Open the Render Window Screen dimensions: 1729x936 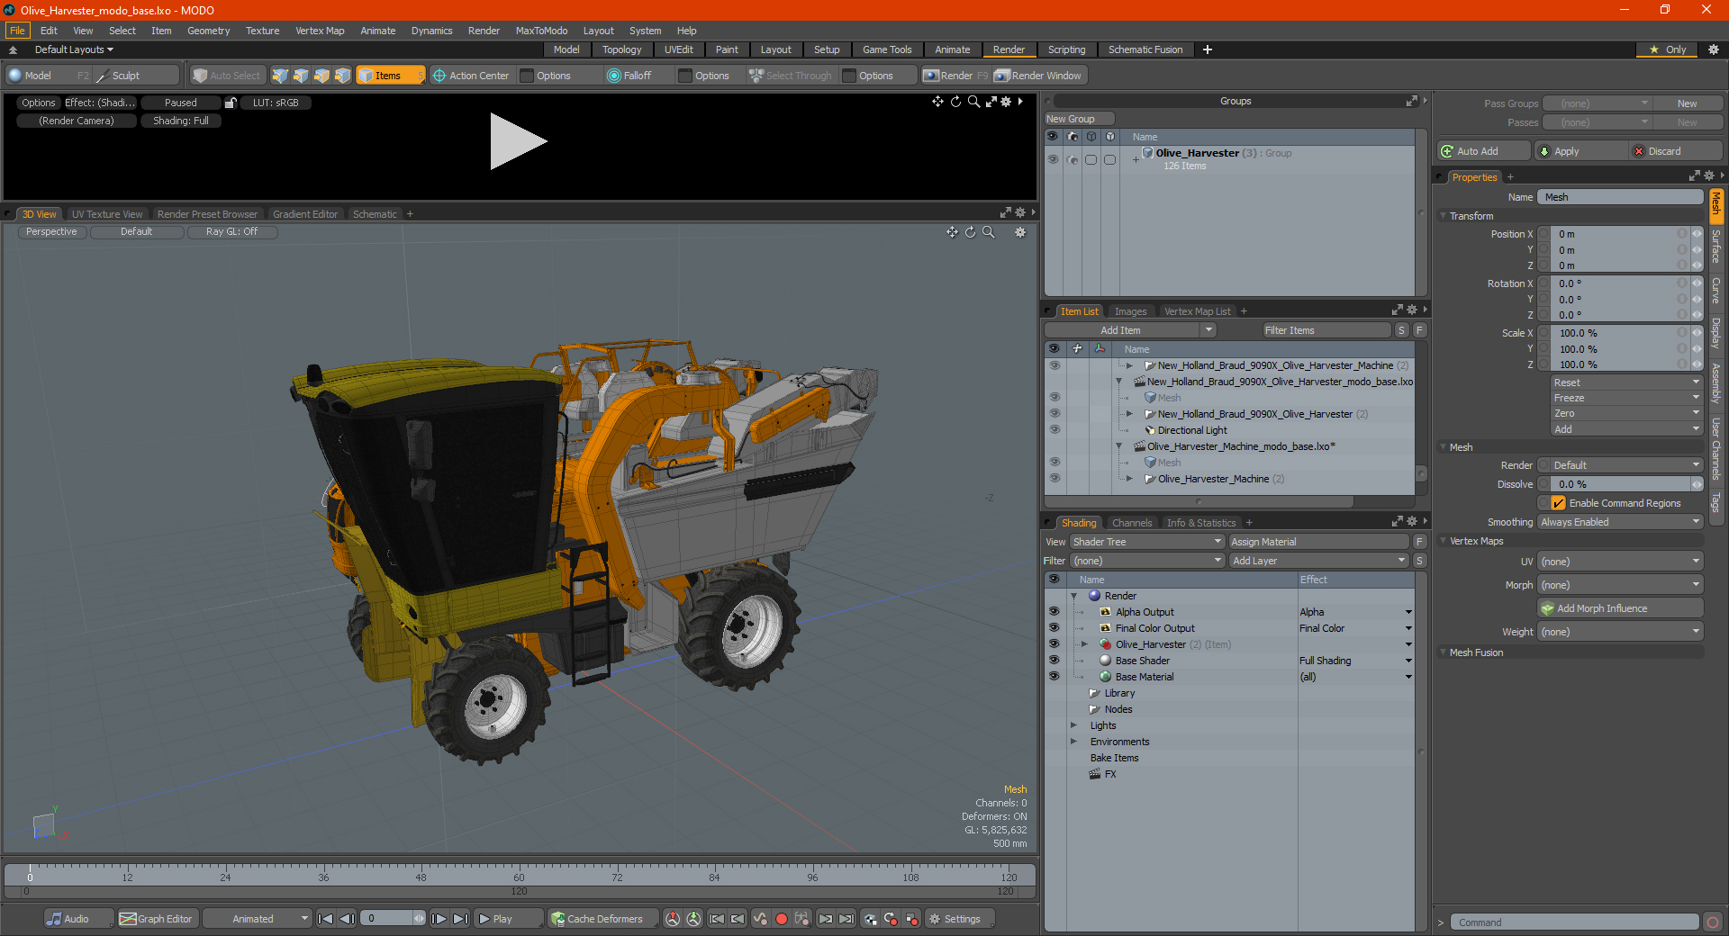(1037, 76)
